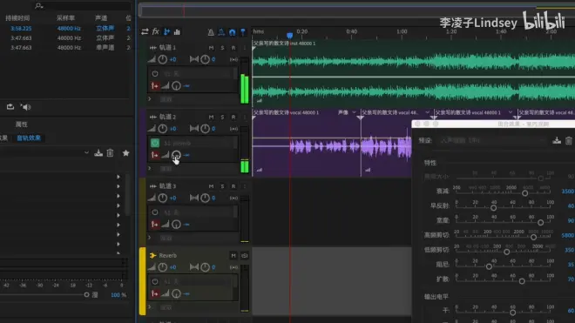575x323 pixels.
Task: Click the send level knob on 轨道 2
Action: 176,155
